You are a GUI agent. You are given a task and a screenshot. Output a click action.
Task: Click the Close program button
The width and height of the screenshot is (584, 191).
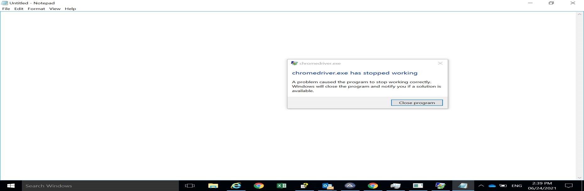click(417, 103)
